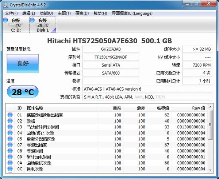Click the scroll down arrow of attribute list
Viewport: 219px width, 179px height.
[210, 170]
